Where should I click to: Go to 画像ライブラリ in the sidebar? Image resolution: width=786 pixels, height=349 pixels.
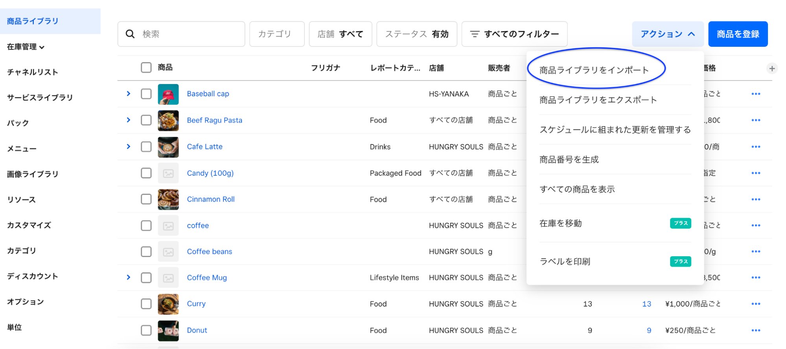coord(33,174)
